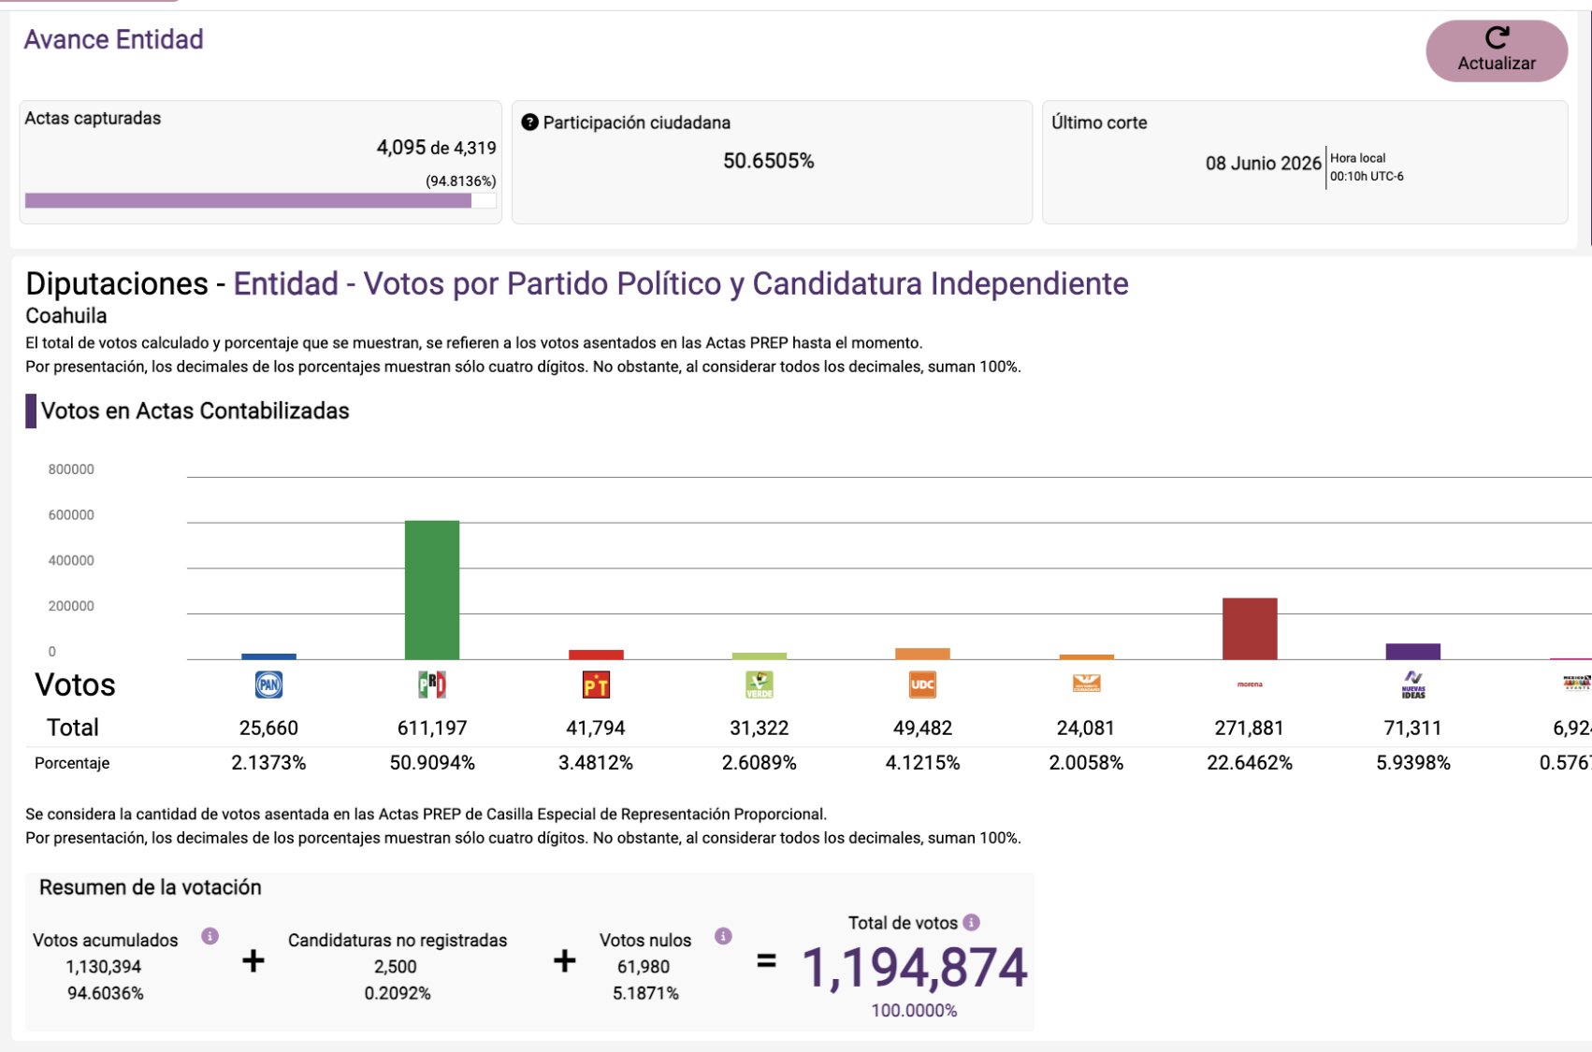Select the percentage "5.9398%"
Screen dimensions: 1592x1052
pos(1413,763)
